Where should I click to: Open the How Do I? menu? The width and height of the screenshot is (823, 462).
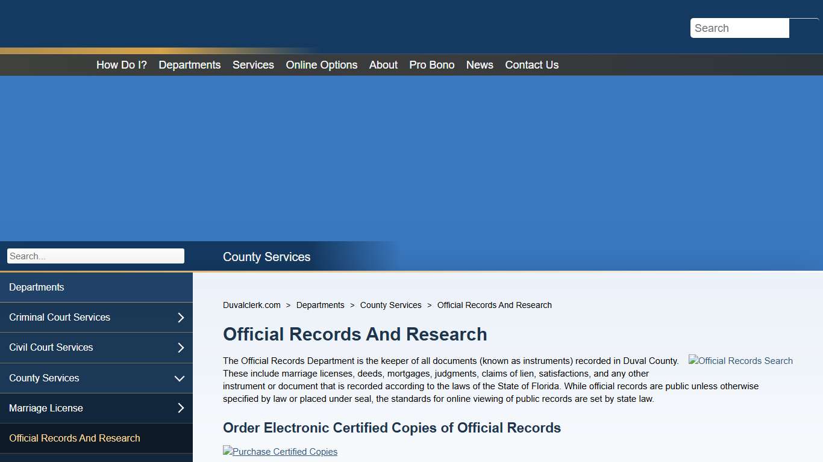point(121,64)
